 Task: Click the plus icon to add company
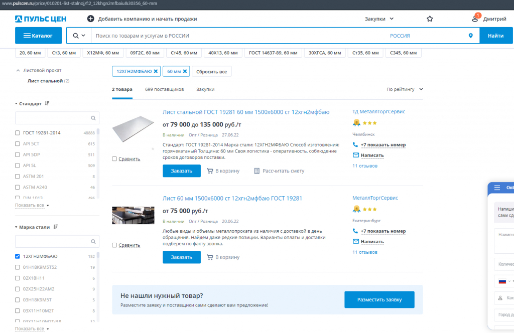(90, 19)
